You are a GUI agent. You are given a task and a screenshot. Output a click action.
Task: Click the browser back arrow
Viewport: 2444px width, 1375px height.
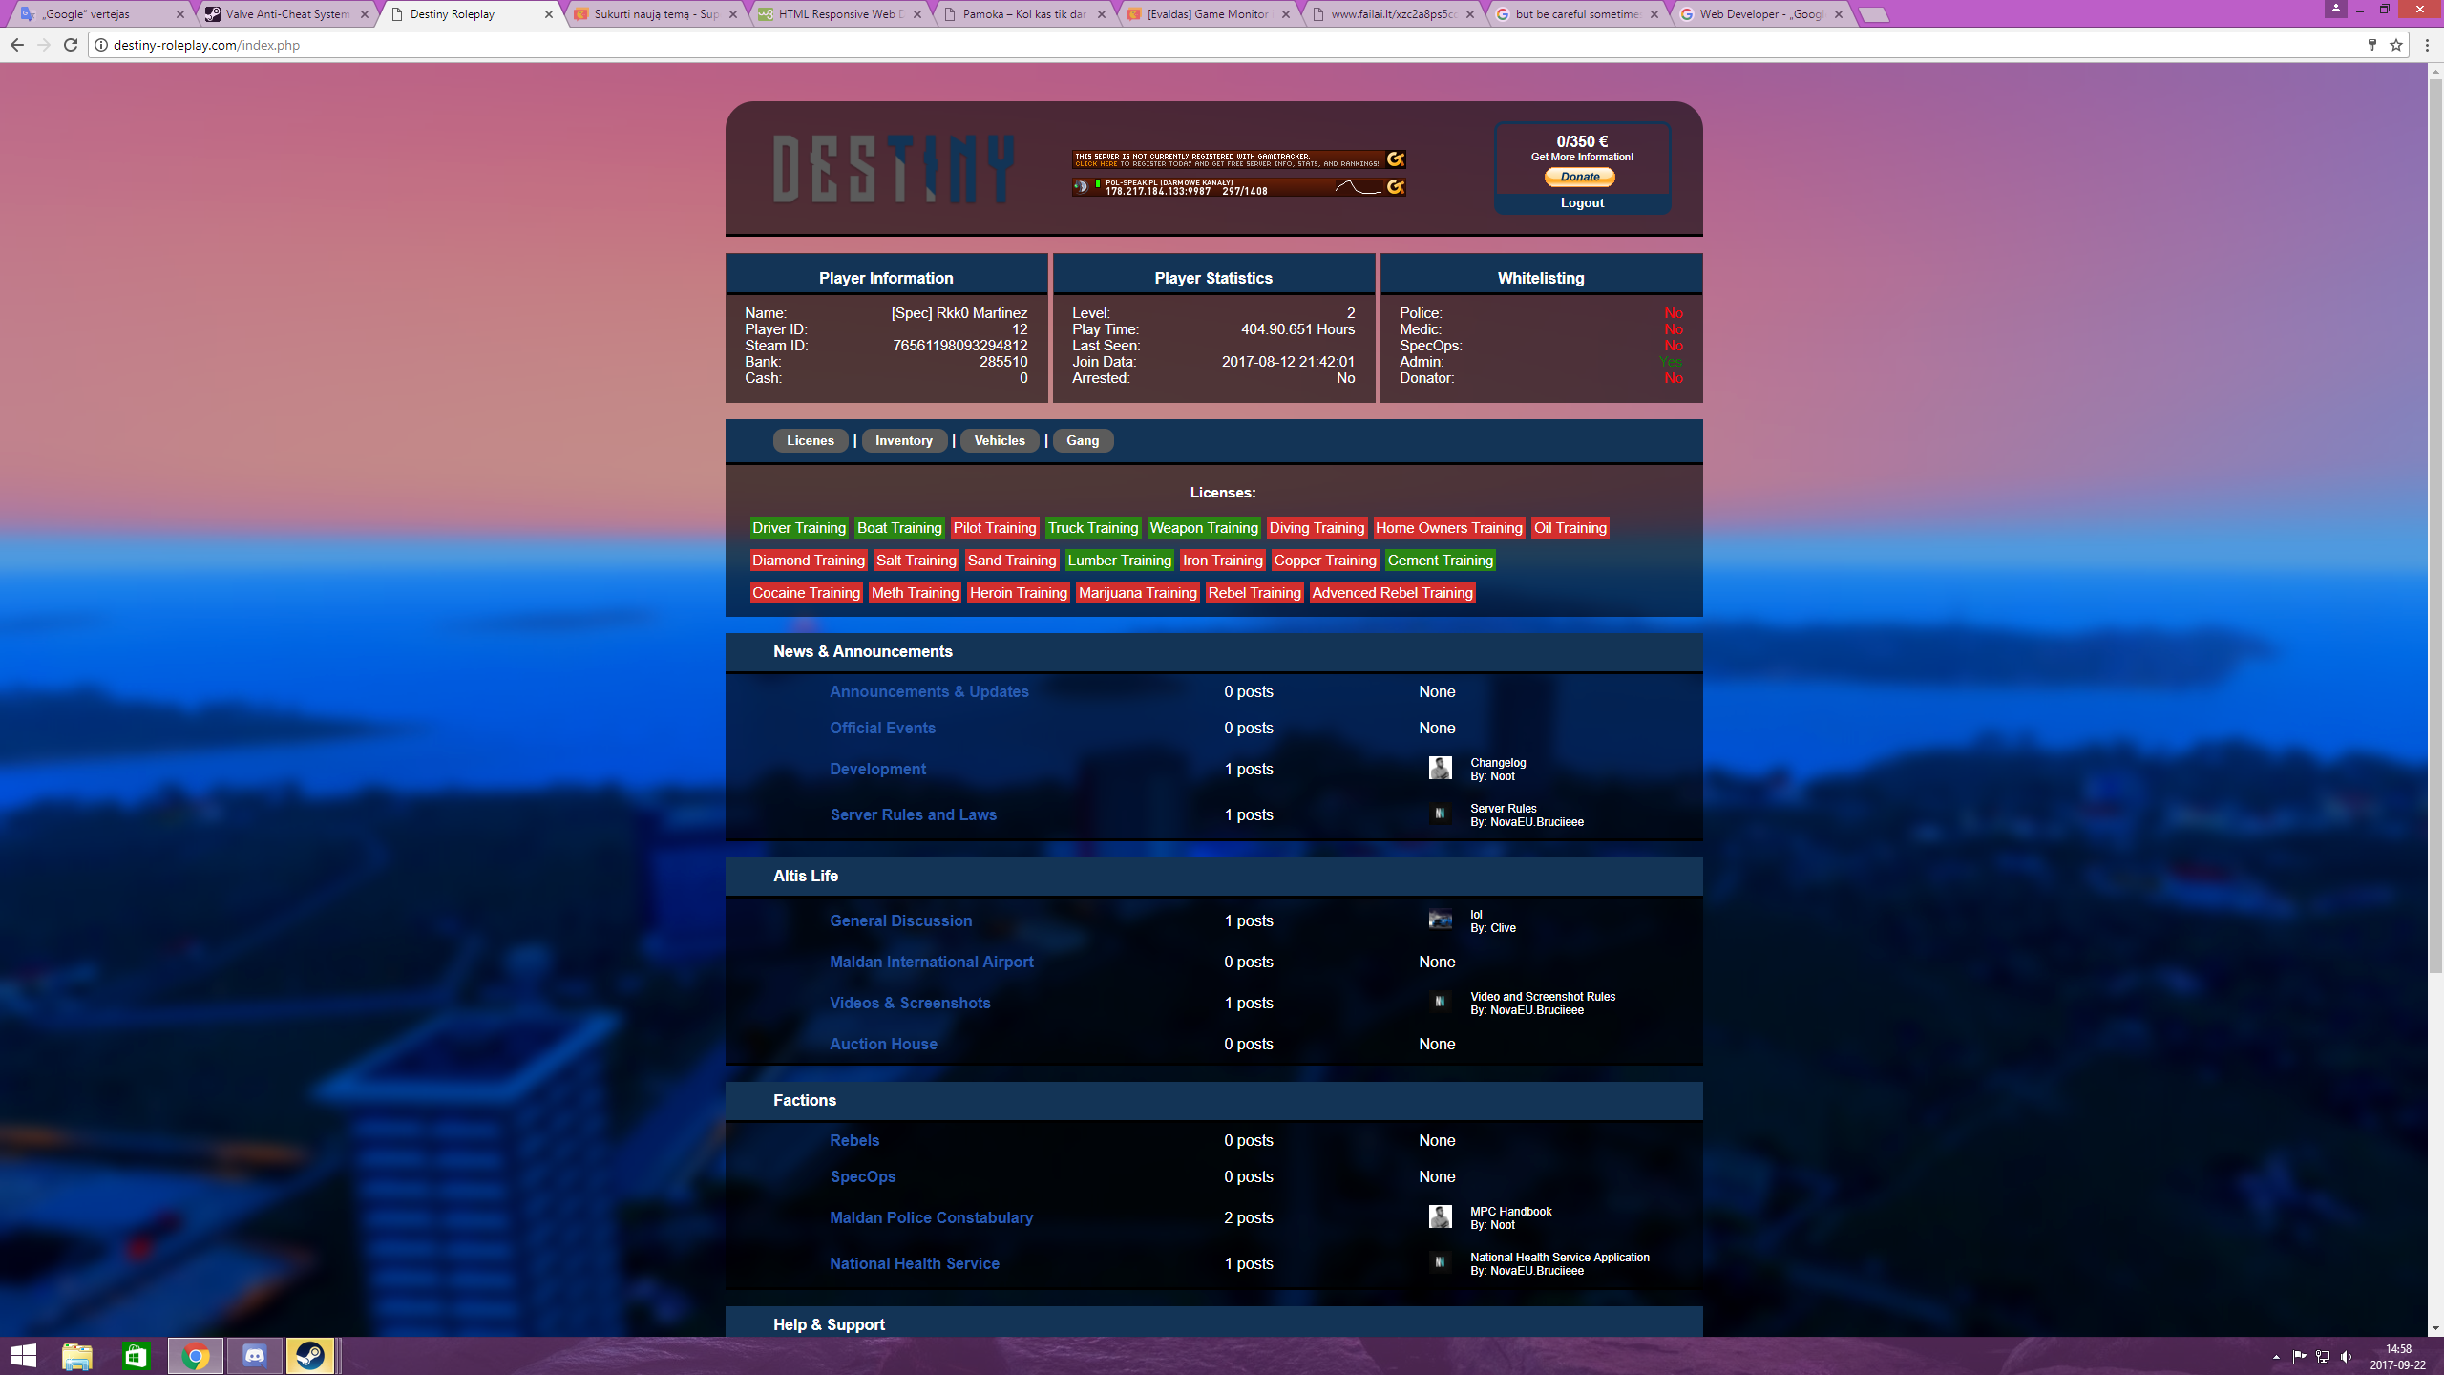pyautogui.click(x=17, y=45)
